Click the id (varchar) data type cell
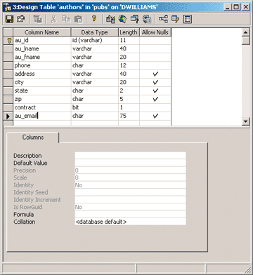This screenshot has width=253, height=275. coord(95,41)
